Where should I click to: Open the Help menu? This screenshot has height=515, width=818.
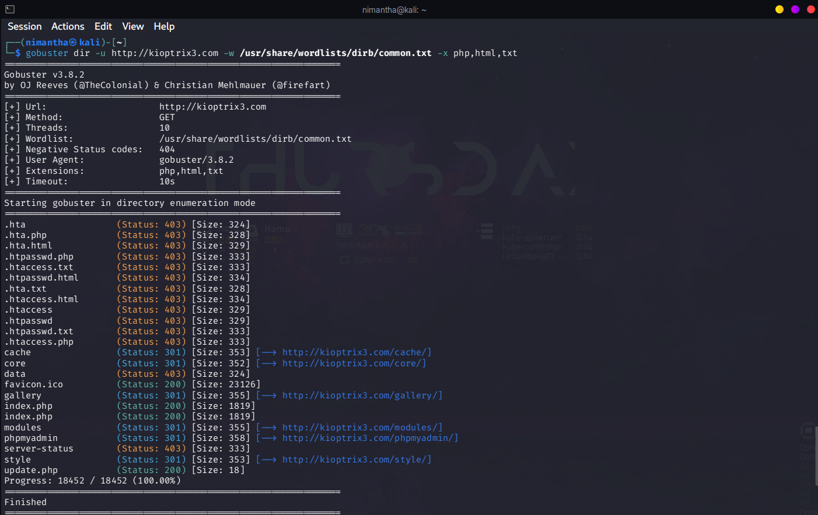(164, 26)
